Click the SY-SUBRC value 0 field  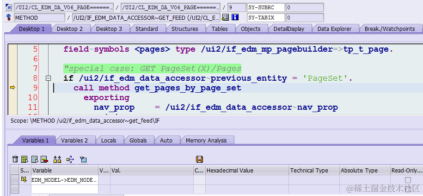pyautogui.click(x=305, y=7)
